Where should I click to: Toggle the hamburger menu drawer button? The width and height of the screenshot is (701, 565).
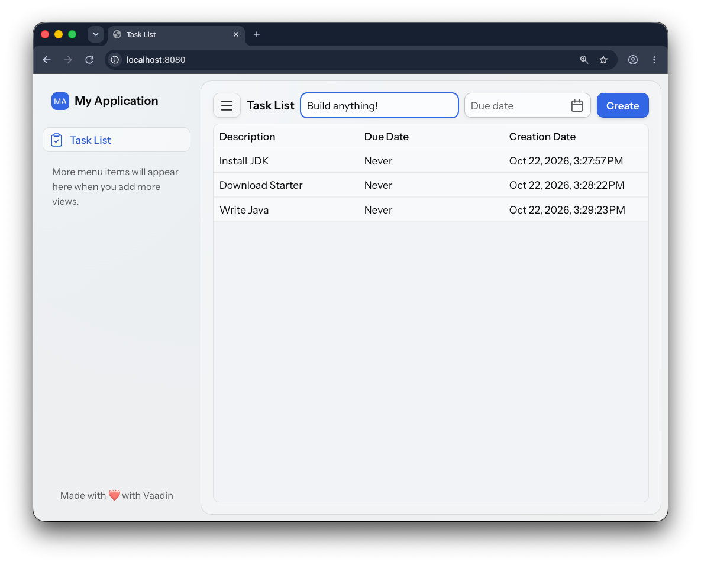pyautogui.click(x=227, y=105)
